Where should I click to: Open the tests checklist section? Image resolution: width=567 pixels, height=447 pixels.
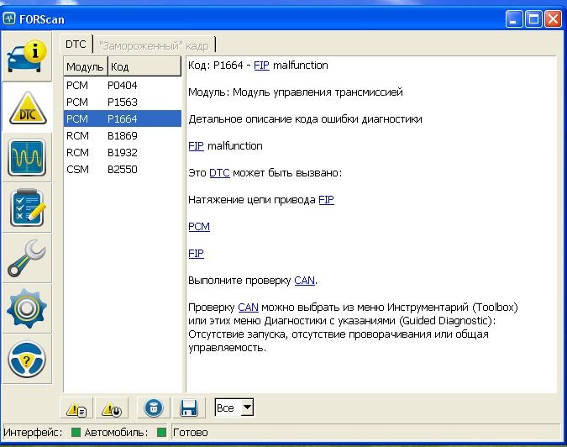pyautogui.click(x=28, y=208)
